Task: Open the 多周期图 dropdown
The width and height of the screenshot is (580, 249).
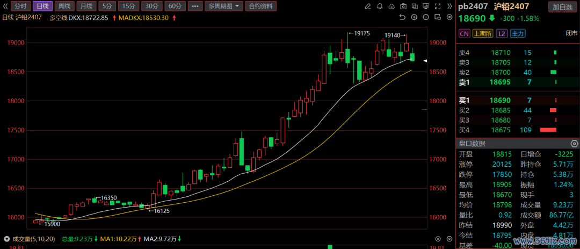Action: pyautogui.click(x=223, y=6)
